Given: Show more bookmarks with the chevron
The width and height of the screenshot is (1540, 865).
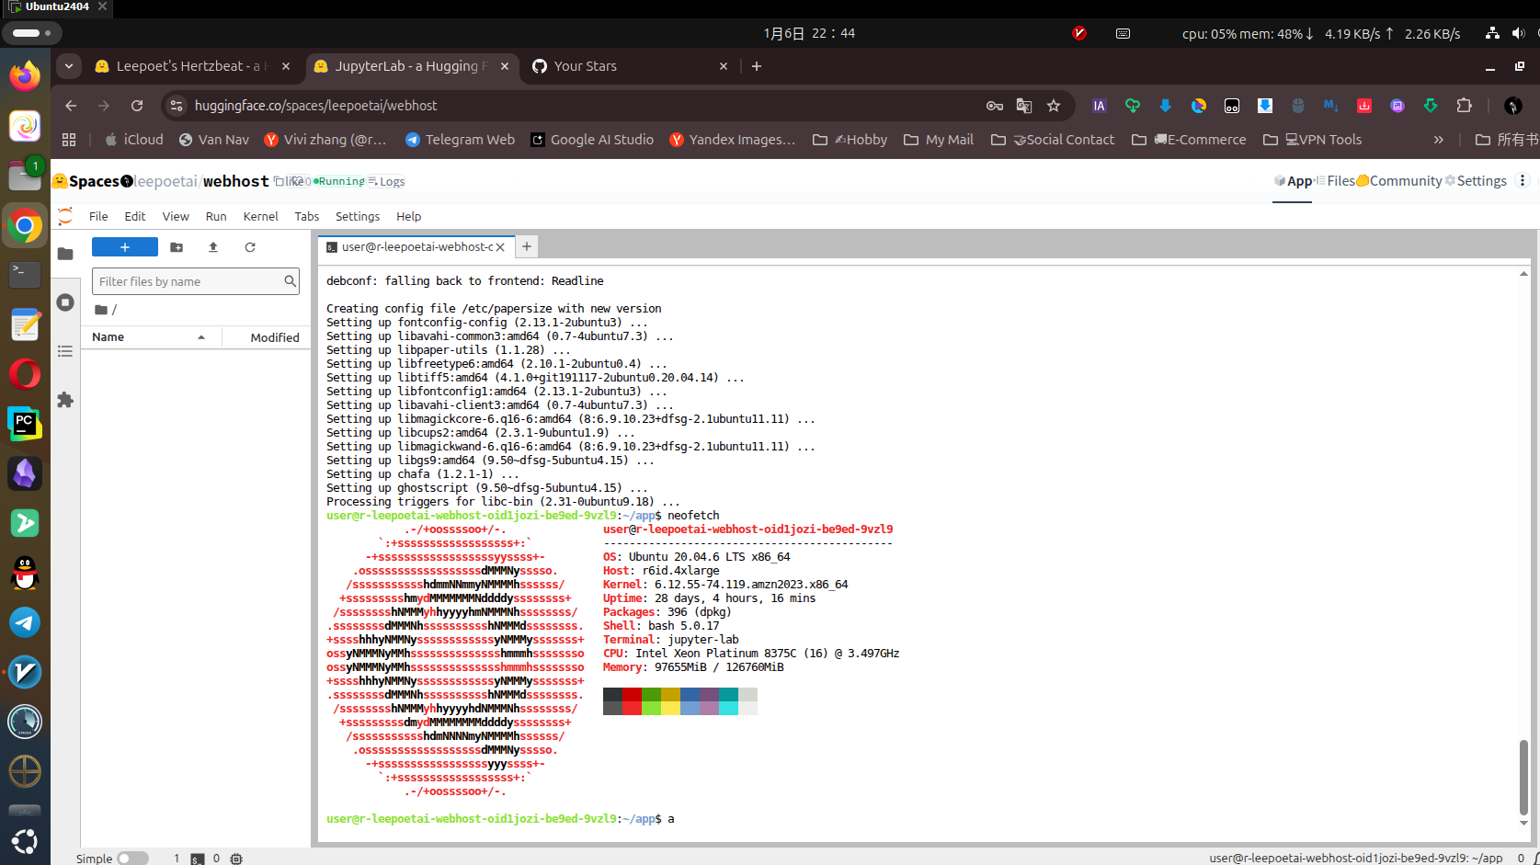Looking at the screenshot, I should (1438, 140).
